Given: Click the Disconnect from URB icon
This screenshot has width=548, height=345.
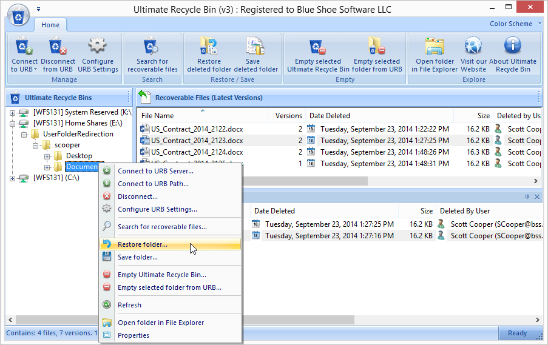Looking at the screenshot, I should pyautogui.click(x=58, y=47).
